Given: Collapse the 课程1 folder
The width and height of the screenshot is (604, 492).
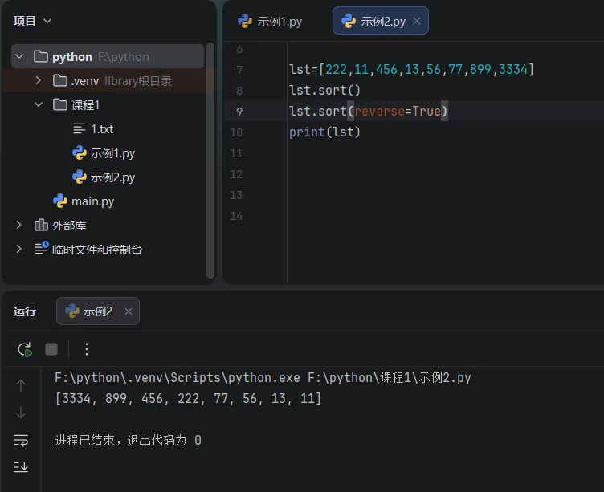Looking at the screenshot, I should pyautogui.click(x=38, y=104).
